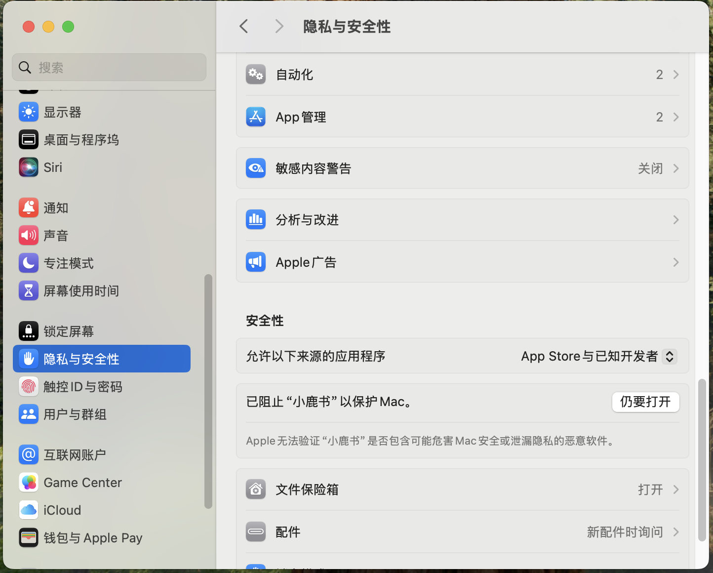The width and height of the screenshot is (713, 573).
Task: Click the search magnifier icon
Action: click(x=25, y=68)
